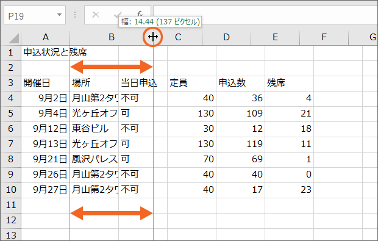This screenshot has height=241, width=378.
Task: Click remaining seats cell 21
Action: coord(289,113)
